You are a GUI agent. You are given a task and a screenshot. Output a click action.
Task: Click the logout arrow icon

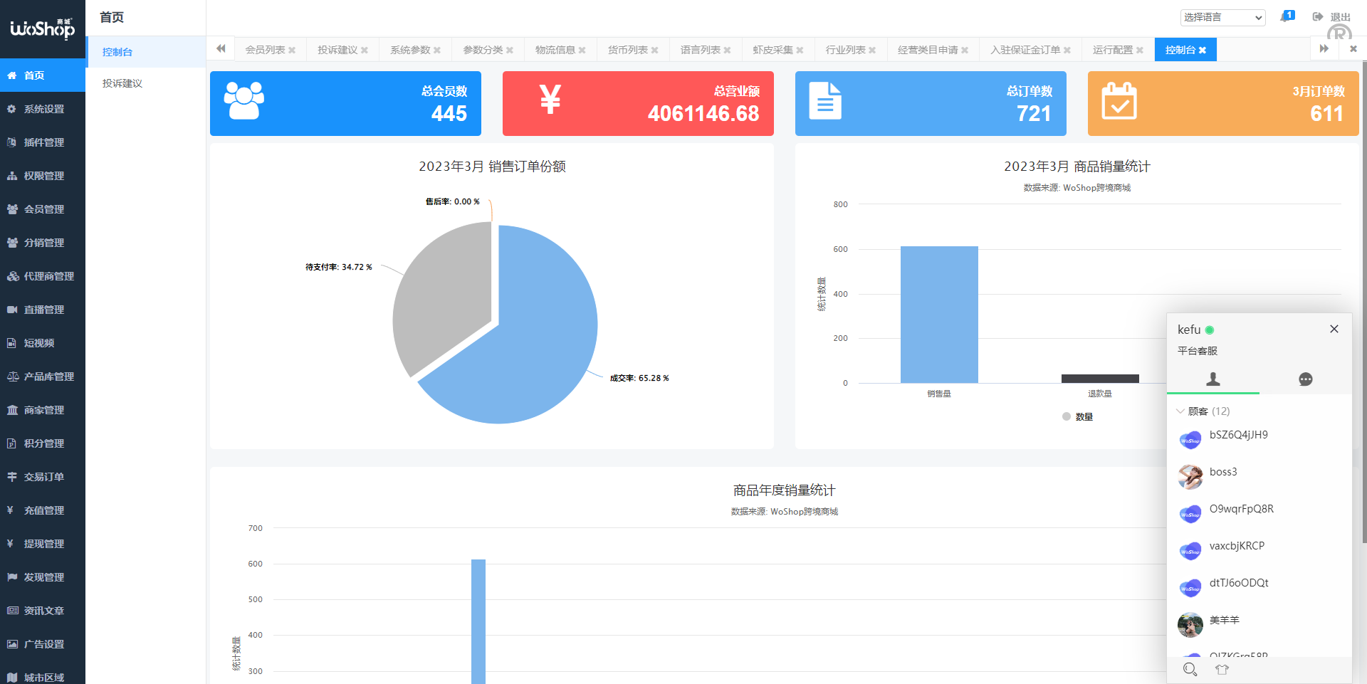(x=1318, y=17)
